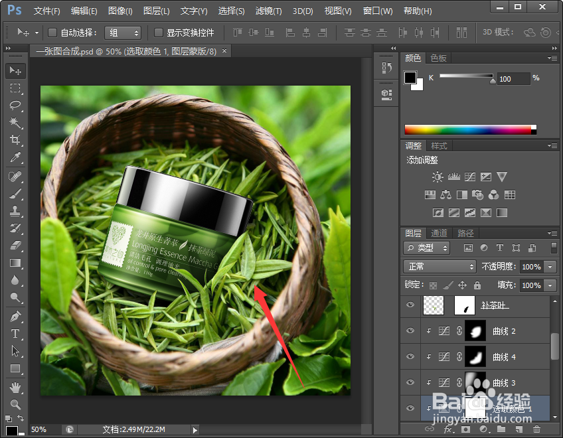Toggle lock all for the layer
The width and height of the screenshot is (563, 438).
(477, 285)
